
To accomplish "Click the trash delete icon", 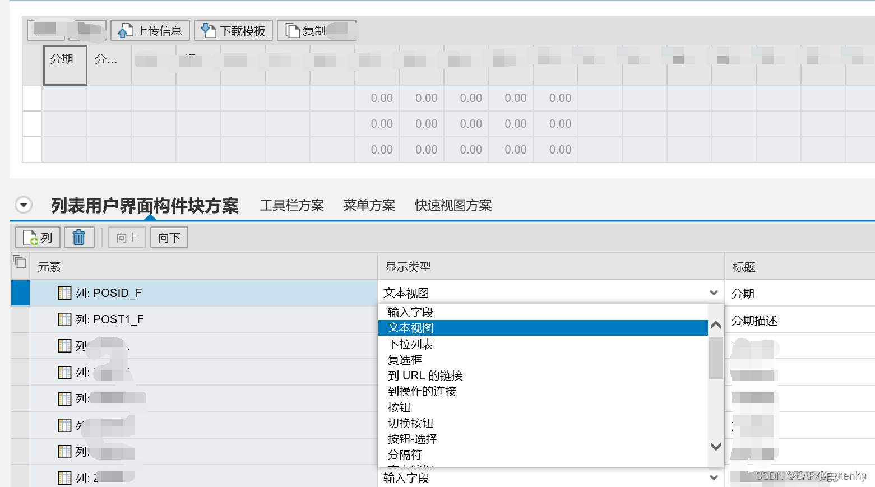I will [79, 236].
